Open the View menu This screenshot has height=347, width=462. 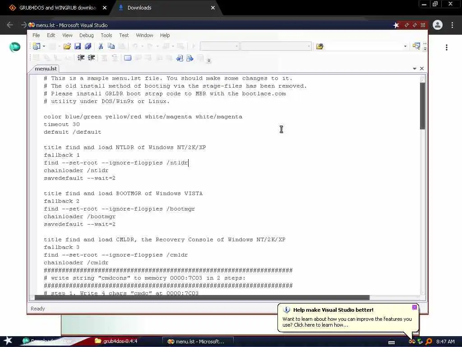click(67, 35)
